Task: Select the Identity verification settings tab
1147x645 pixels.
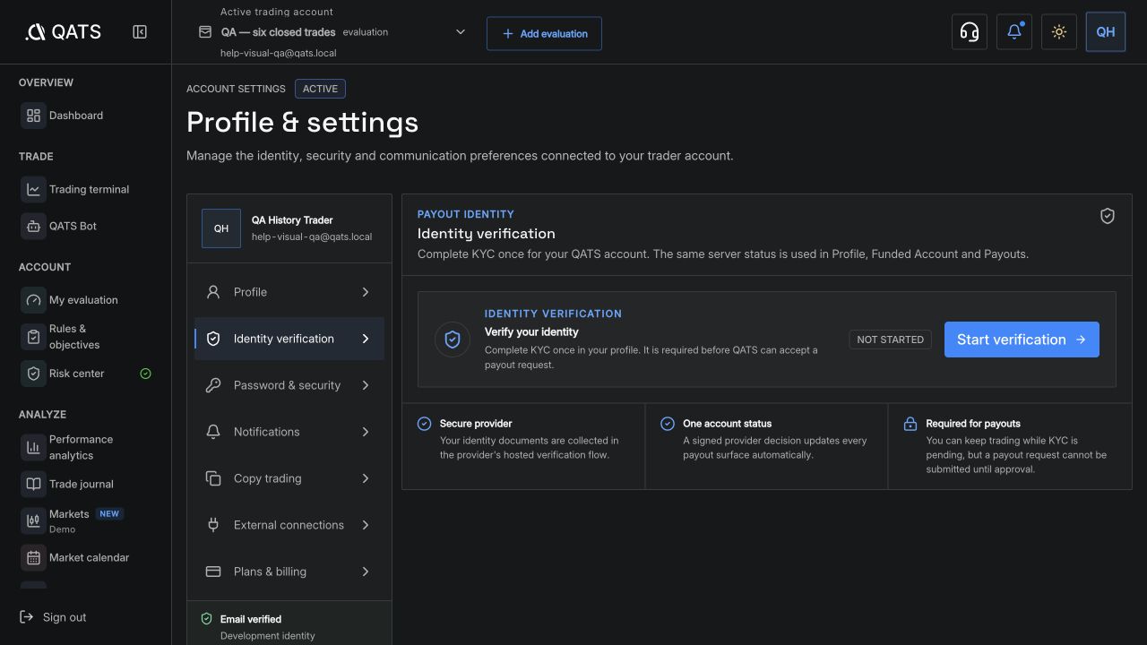Action: (289, 339)
